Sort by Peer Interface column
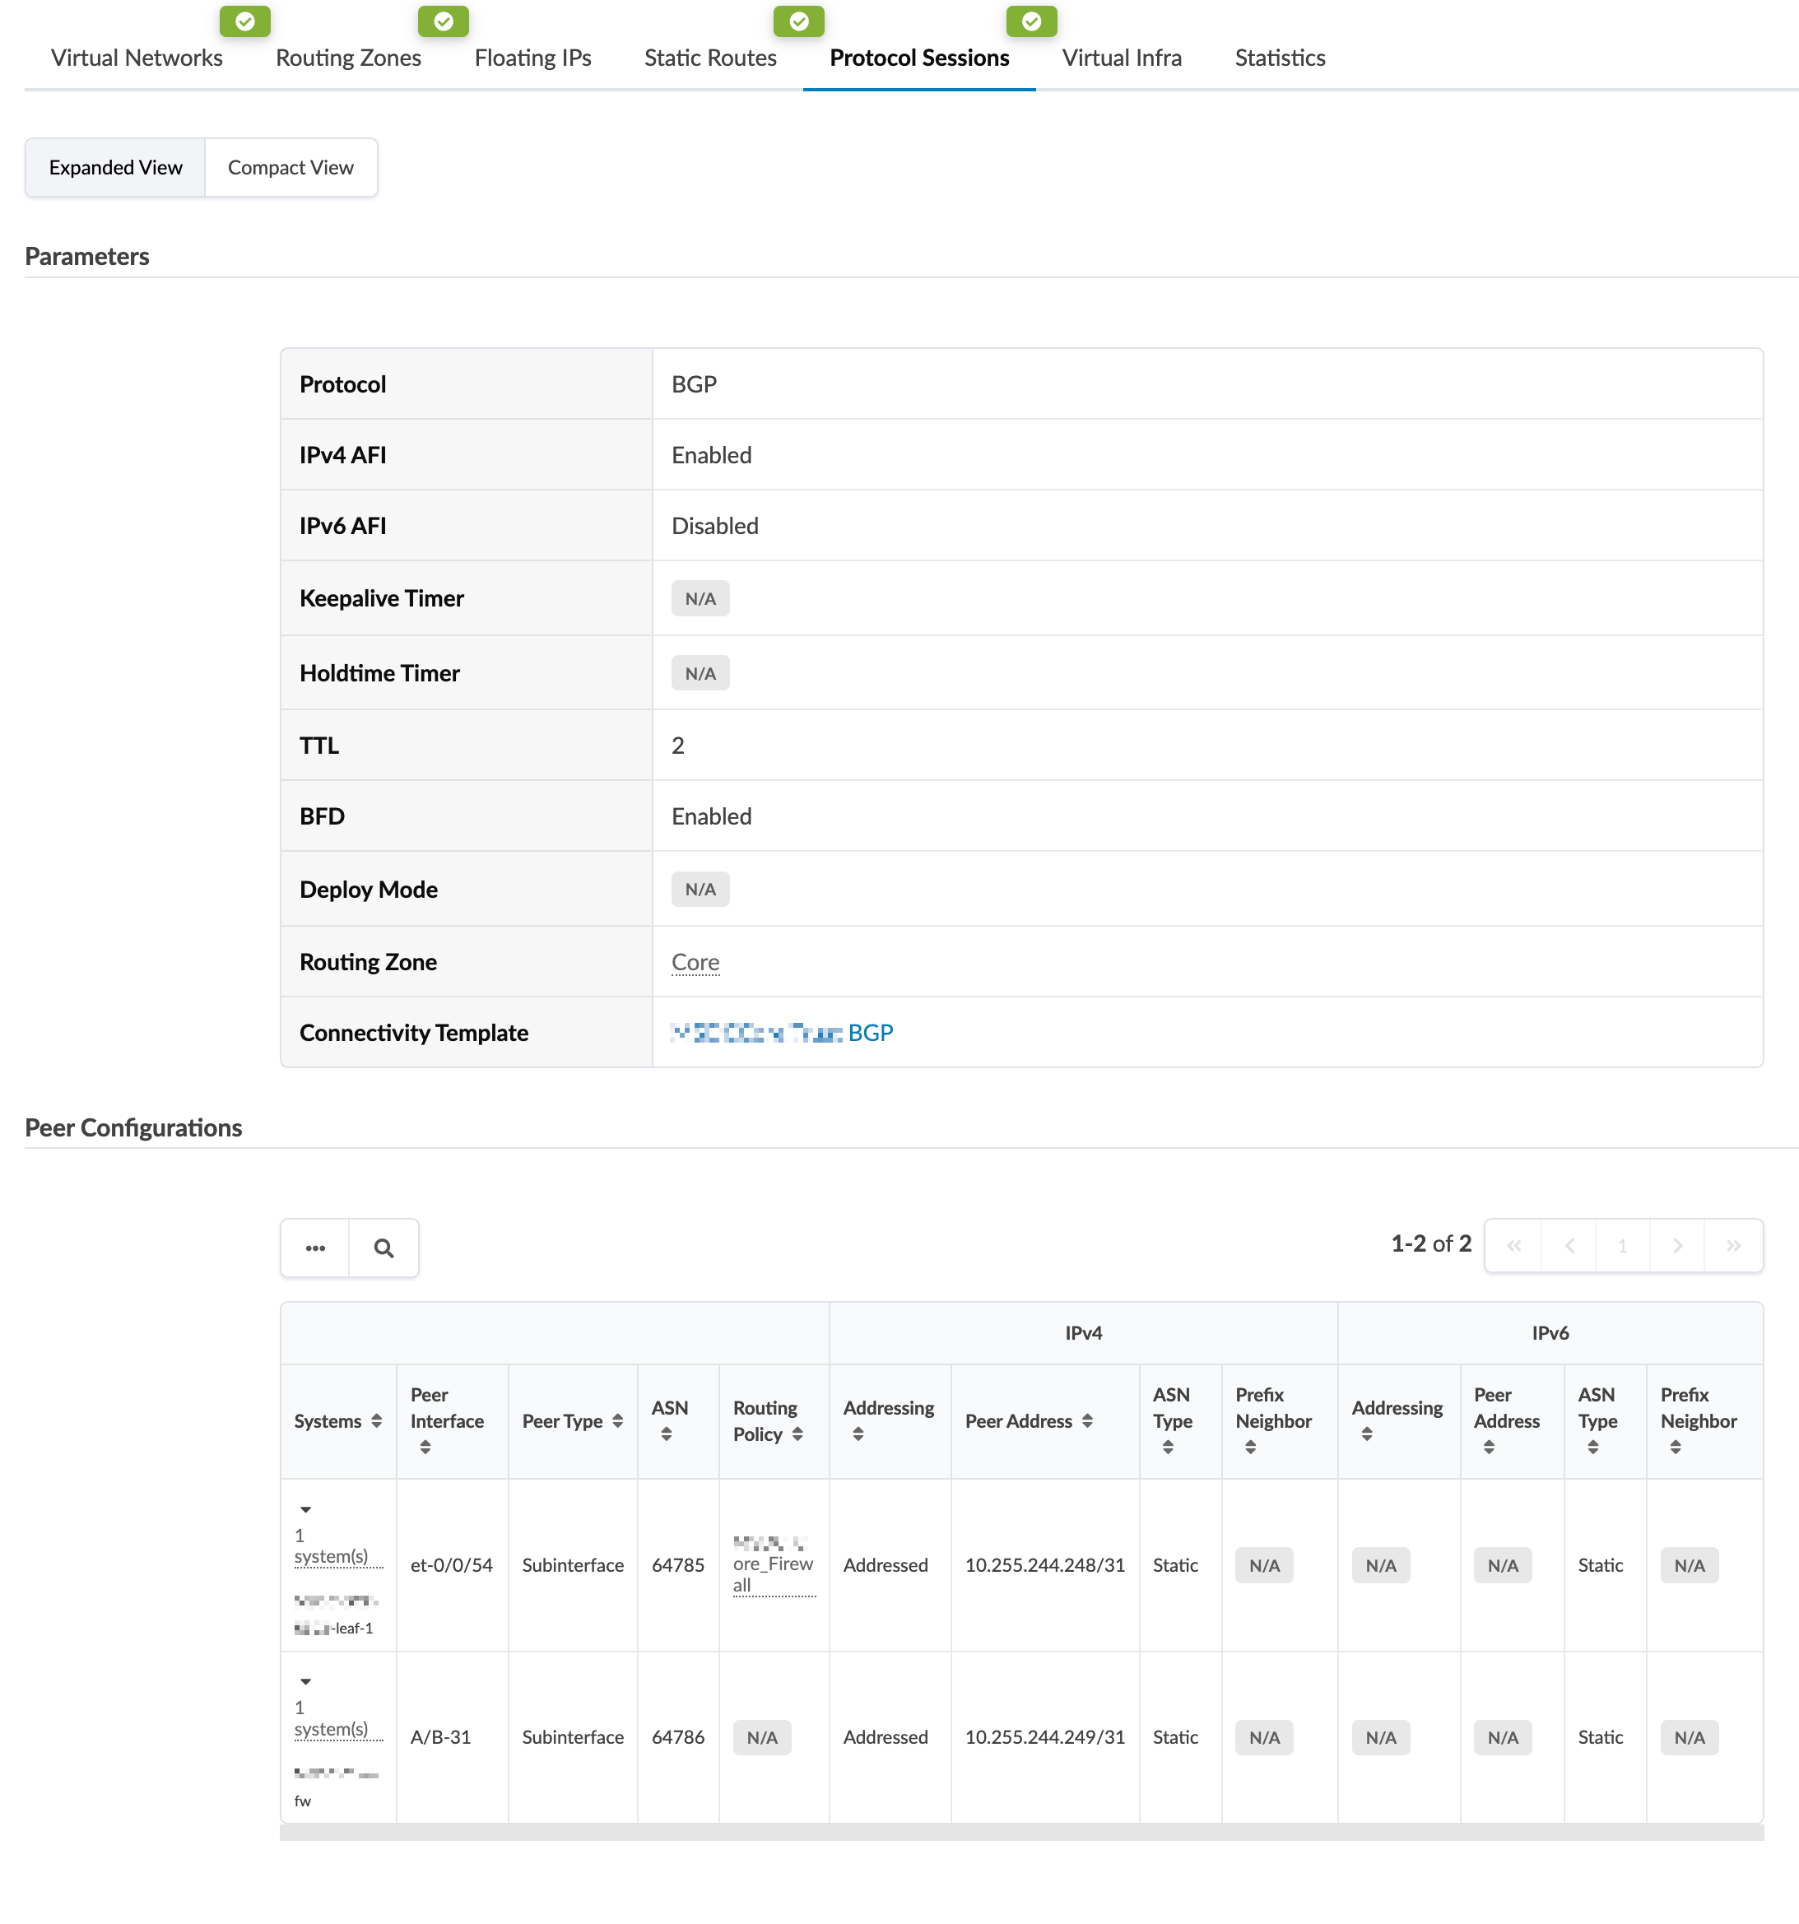 click(x=425, y=1448)
